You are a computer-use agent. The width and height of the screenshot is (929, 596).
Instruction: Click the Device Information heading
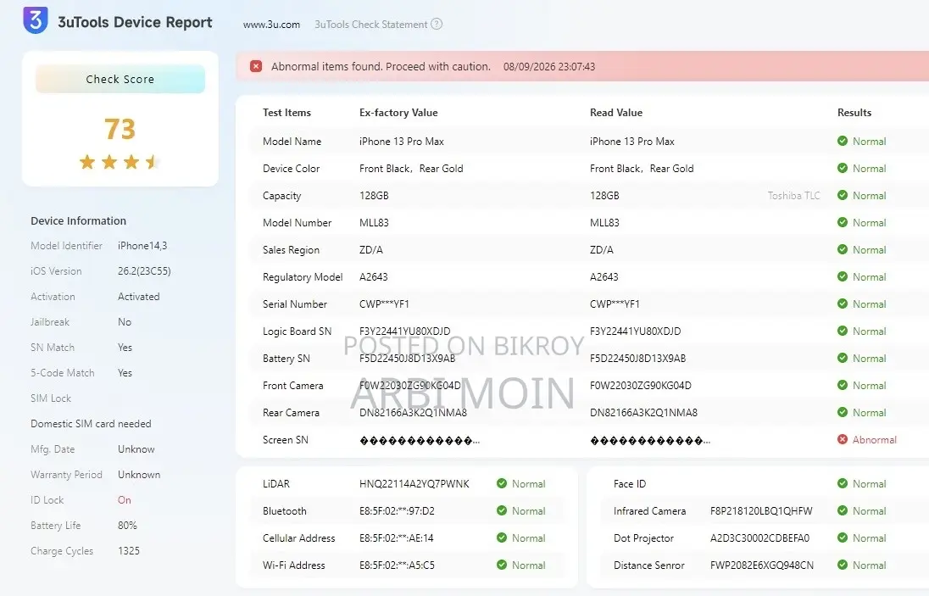click(78, 221)
